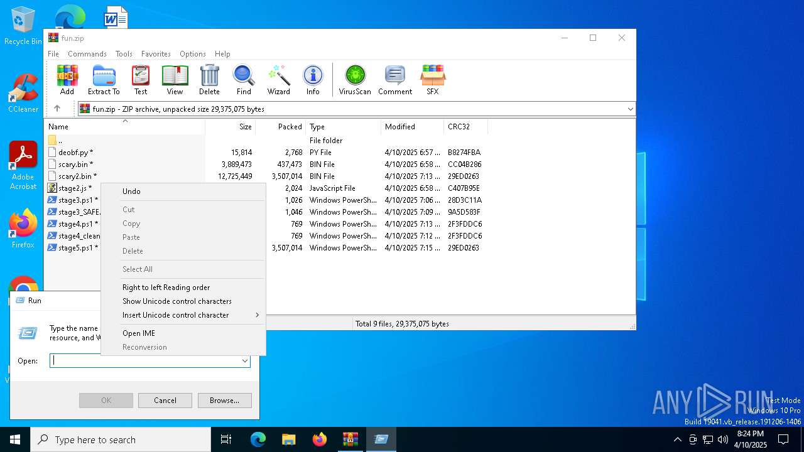The image size is (804, 452).
Task: Sort files by the Name column
Action: coord(125,127)
